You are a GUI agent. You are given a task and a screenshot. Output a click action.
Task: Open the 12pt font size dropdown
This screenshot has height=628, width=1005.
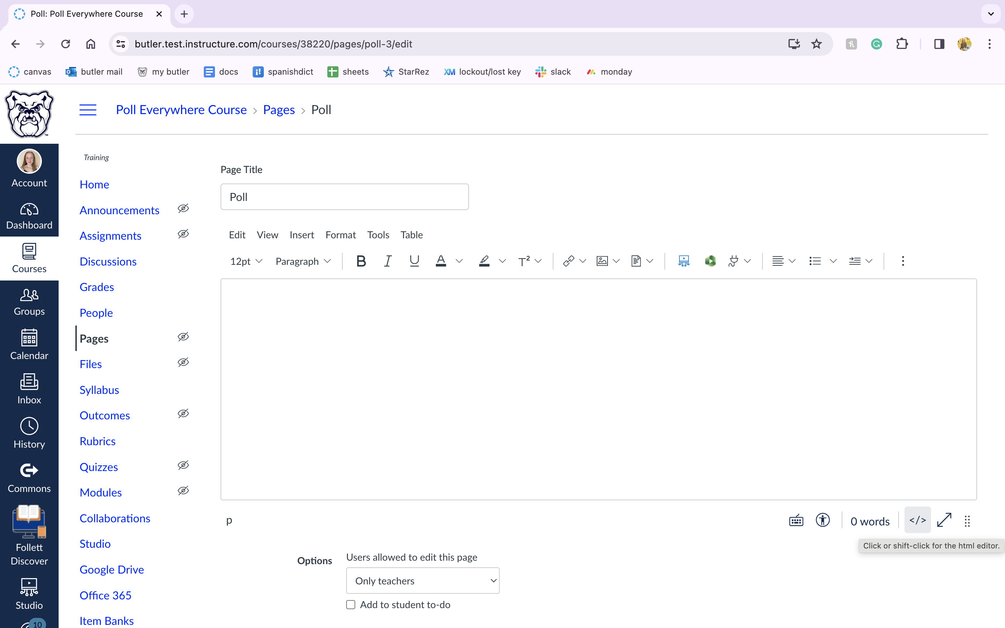point(246,261)
